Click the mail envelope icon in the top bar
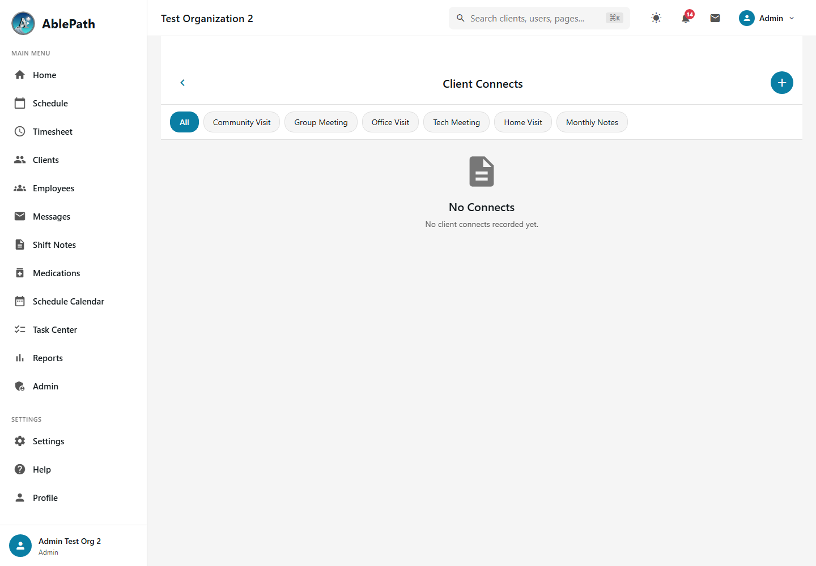Image resolution: width=816 pixels, height=566 pixels. pyautogui.click(x=715, y=18)
